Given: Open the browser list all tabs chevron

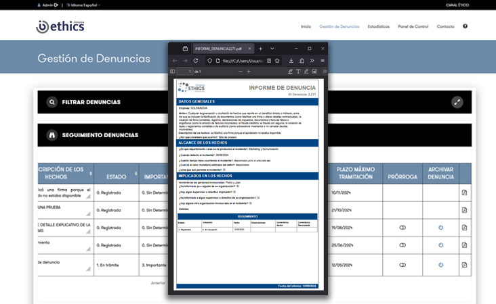Looking at the screenshot, I should tap(272, 49).
